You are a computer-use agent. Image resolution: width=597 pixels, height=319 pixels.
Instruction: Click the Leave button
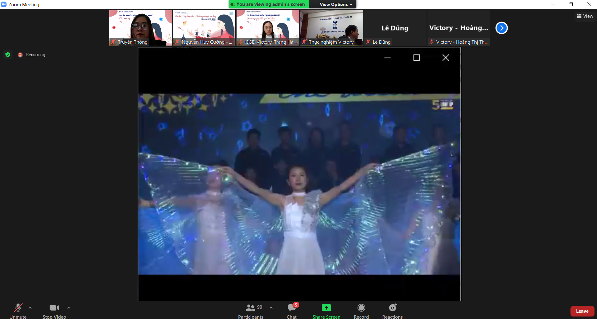(582, 311)
